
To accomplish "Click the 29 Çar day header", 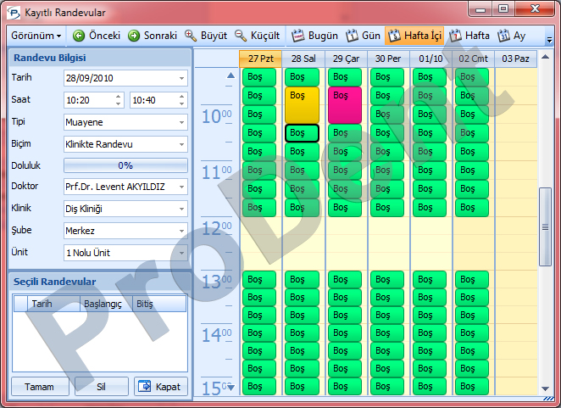I will pos(346,59).
